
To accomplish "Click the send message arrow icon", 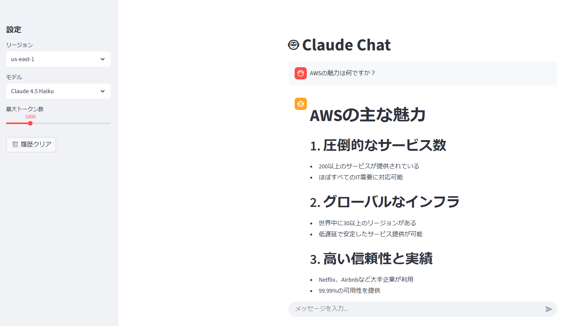I will [549, 309].
